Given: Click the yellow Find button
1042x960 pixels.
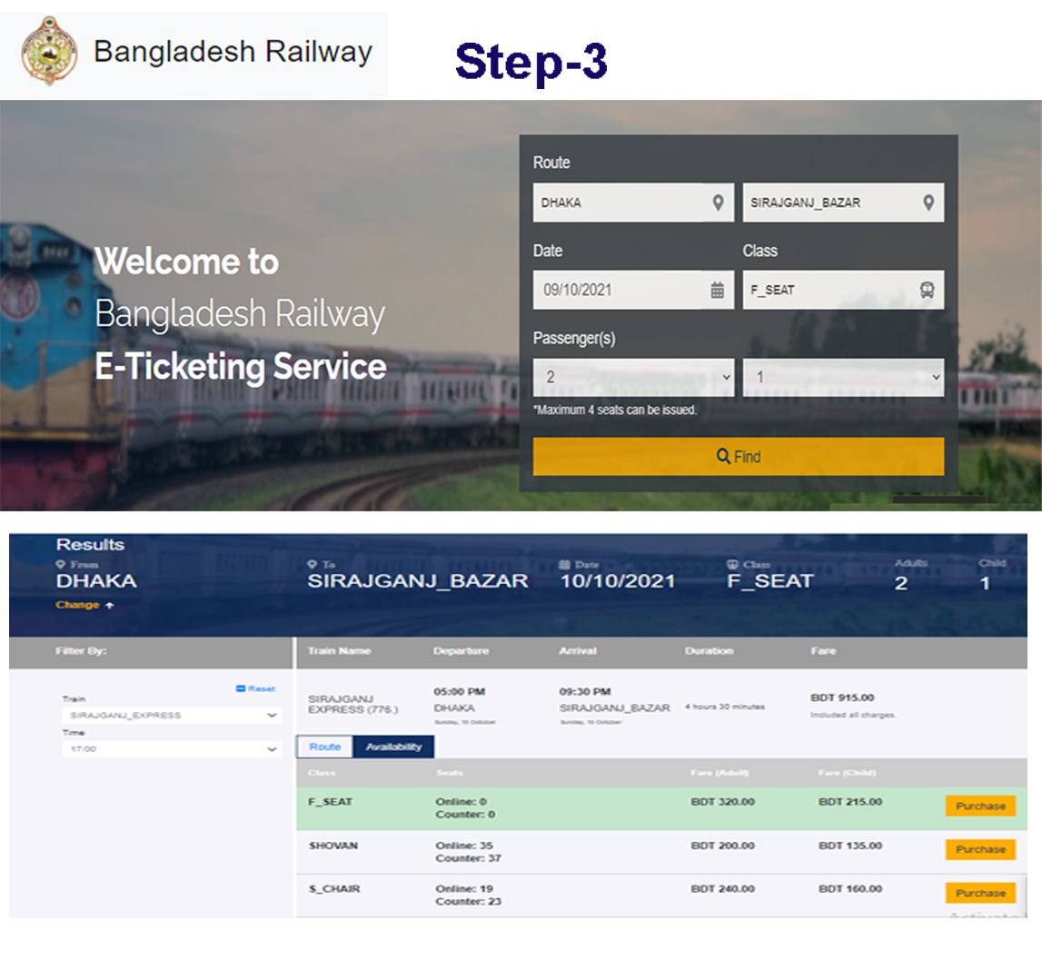Looking at the screenshot, I should 739,457.
